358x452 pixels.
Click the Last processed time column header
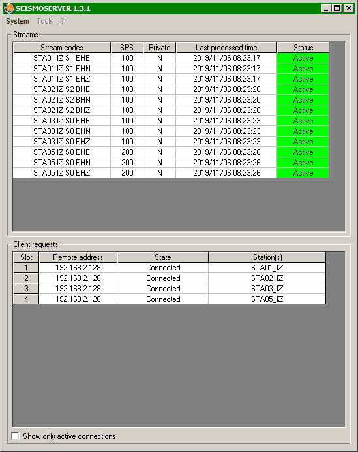pyautogui.click(x=226, y=48)
